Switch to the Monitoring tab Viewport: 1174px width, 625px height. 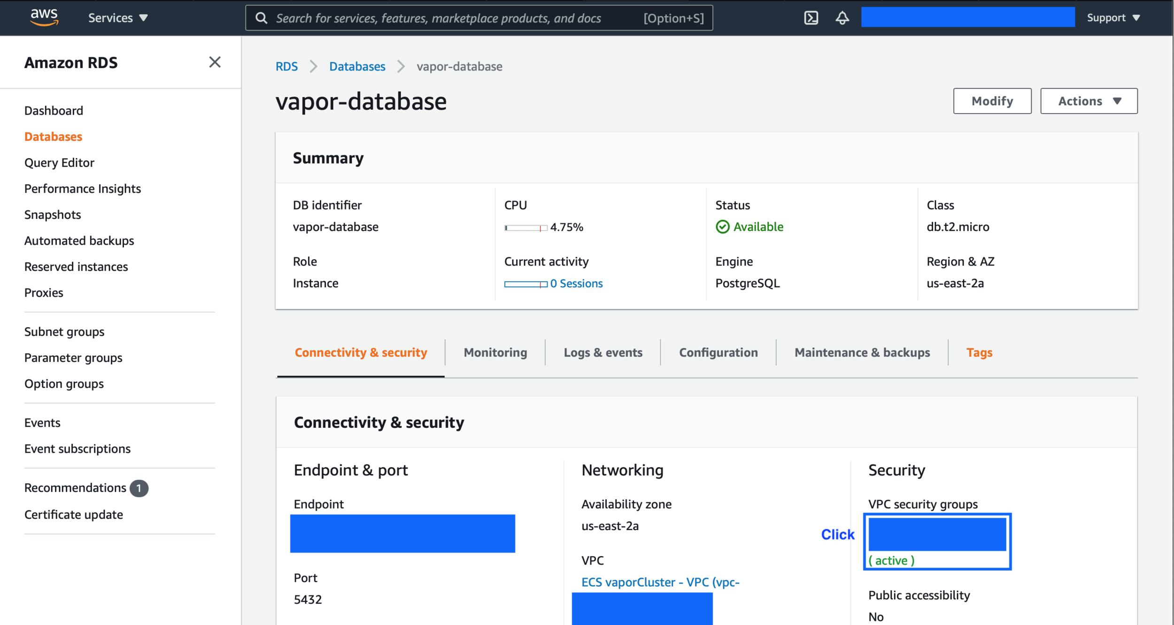495,352
